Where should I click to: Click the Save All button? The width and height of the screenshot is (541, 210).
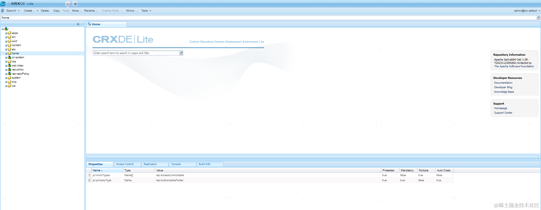click(x=11, y=11)
